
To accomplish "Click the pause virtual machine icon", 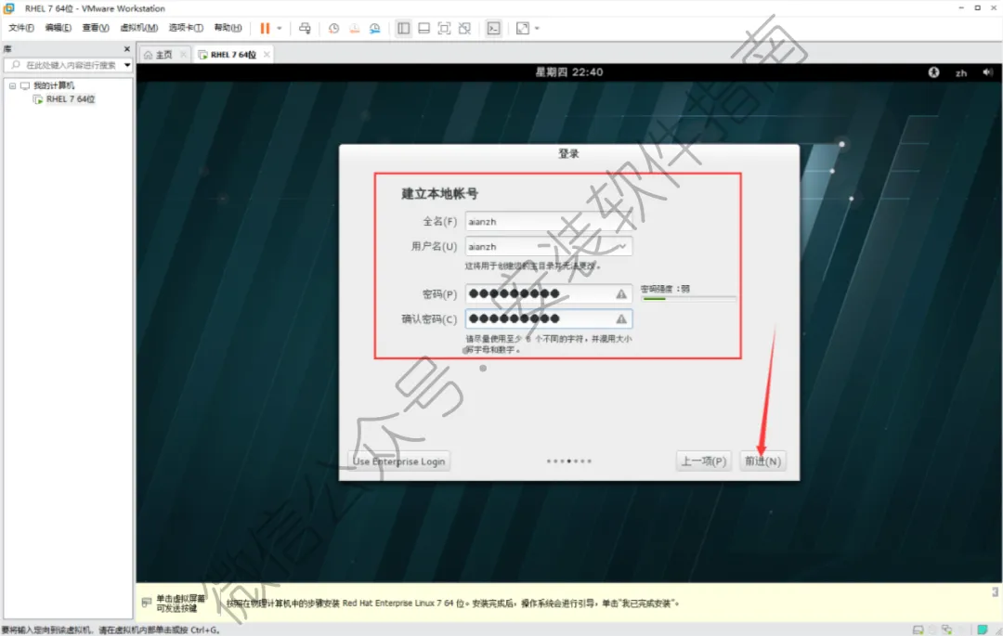I will (265, 28).
